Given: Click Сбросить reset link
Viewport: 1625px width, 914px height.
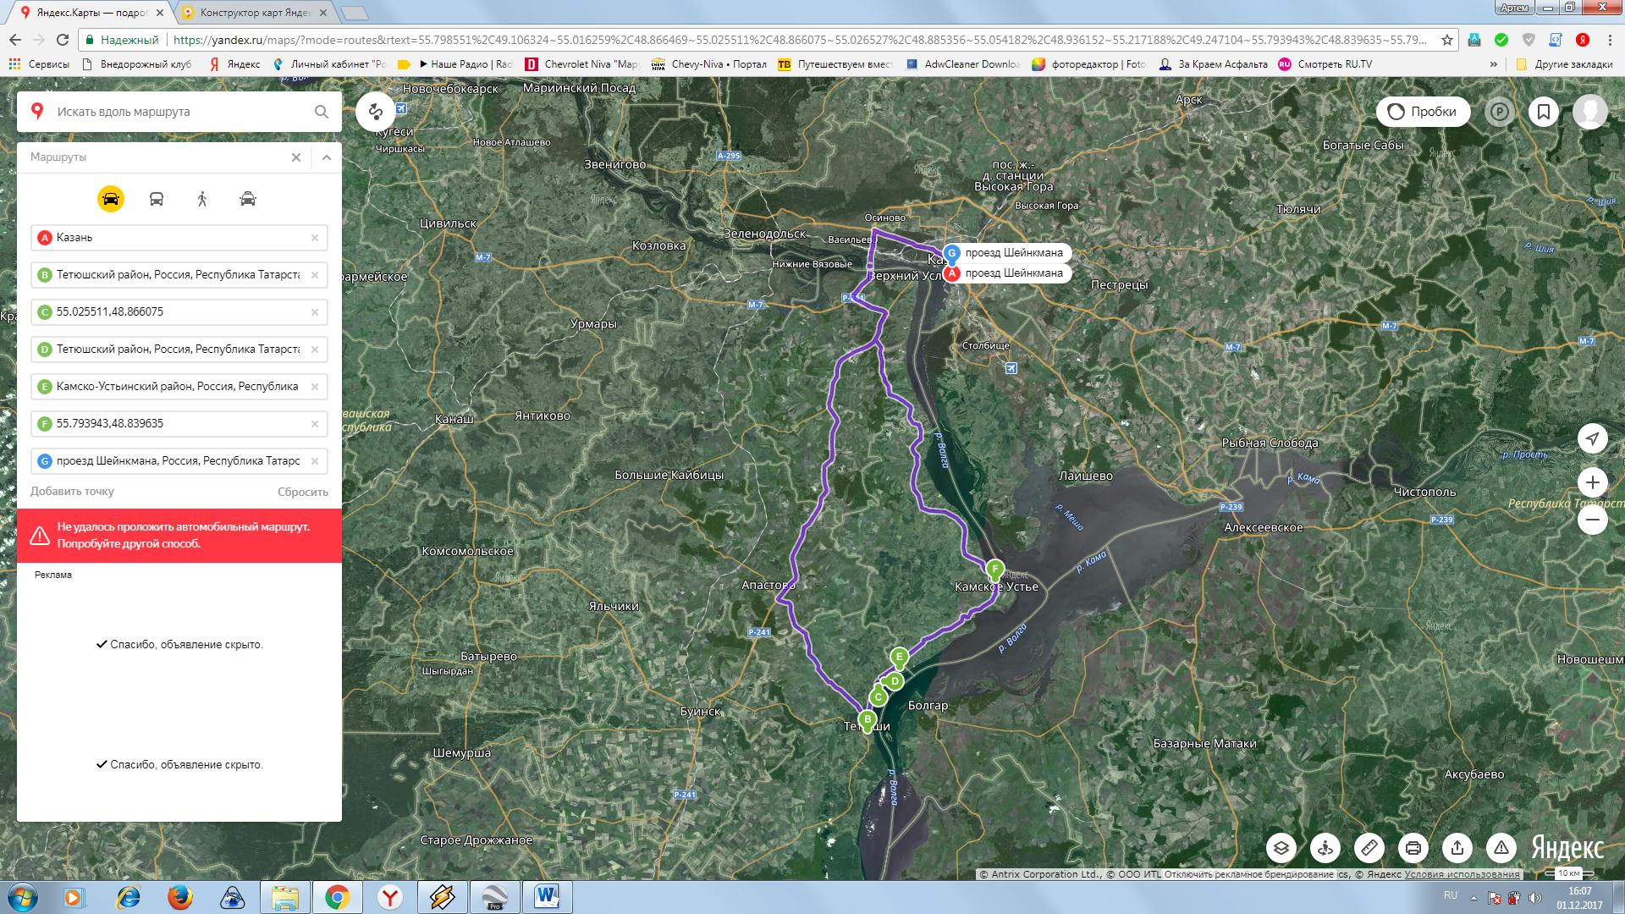Looking at the screenshot, I should (303, 492).
